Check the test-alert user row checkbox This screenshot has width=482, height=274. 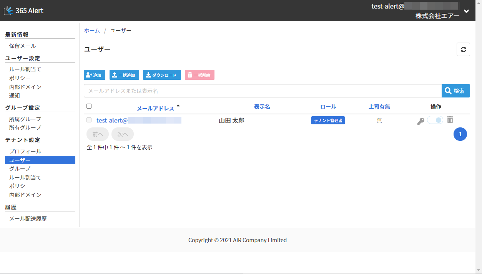coord(89,120)
